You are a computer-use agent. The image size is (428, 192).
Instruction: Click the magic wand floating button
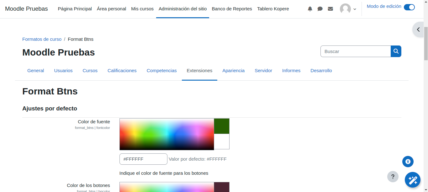pos(413,180)
